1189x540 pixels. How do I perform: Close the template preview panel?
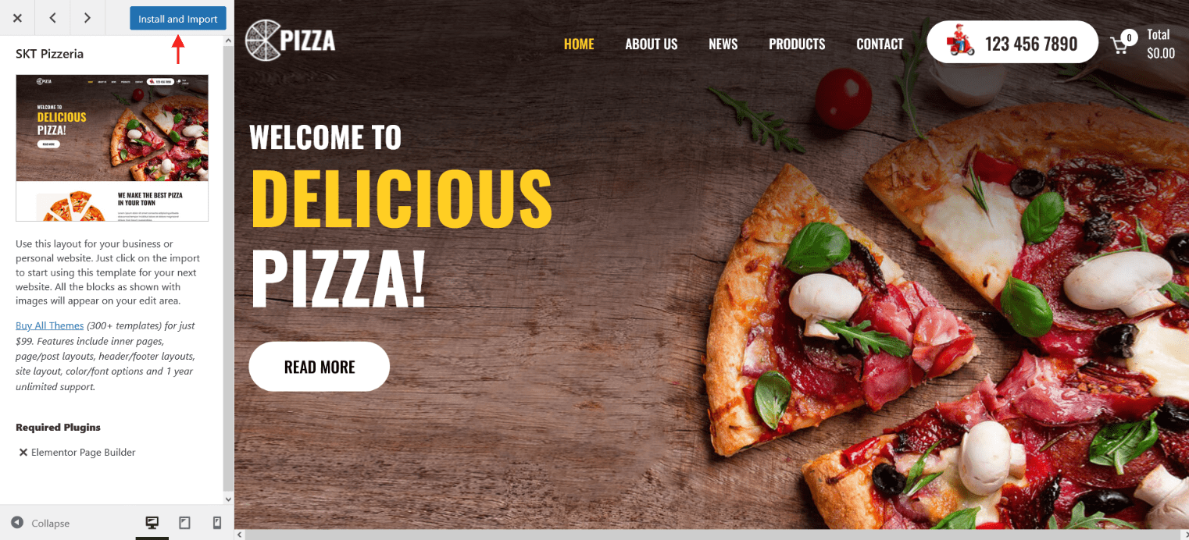tap(17, 18)
